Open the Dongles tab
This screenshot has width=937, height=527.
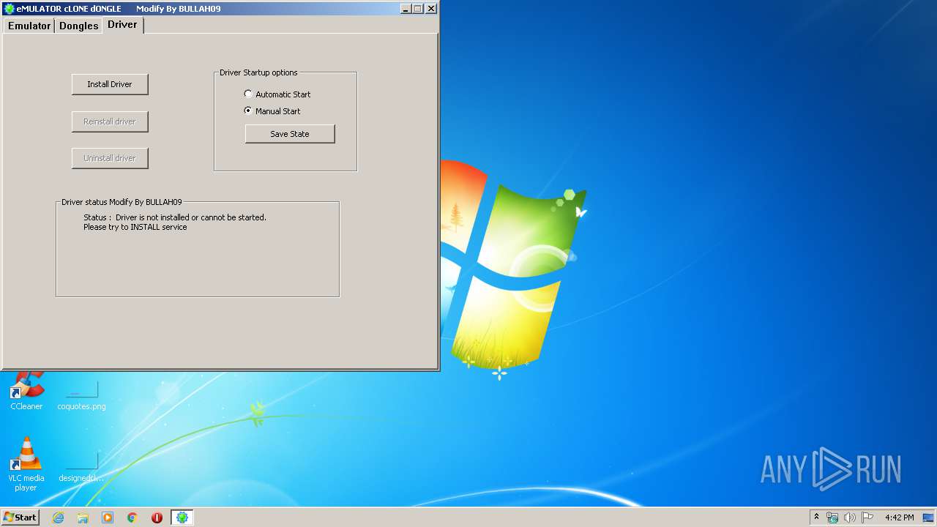click(78, 26)
